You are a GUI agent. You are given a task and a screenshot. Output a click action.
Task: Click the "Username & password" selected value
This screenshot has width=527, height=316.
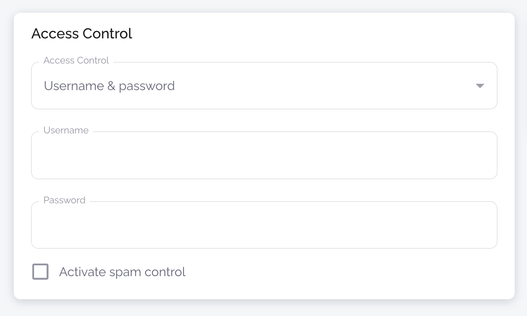[109, 86]
